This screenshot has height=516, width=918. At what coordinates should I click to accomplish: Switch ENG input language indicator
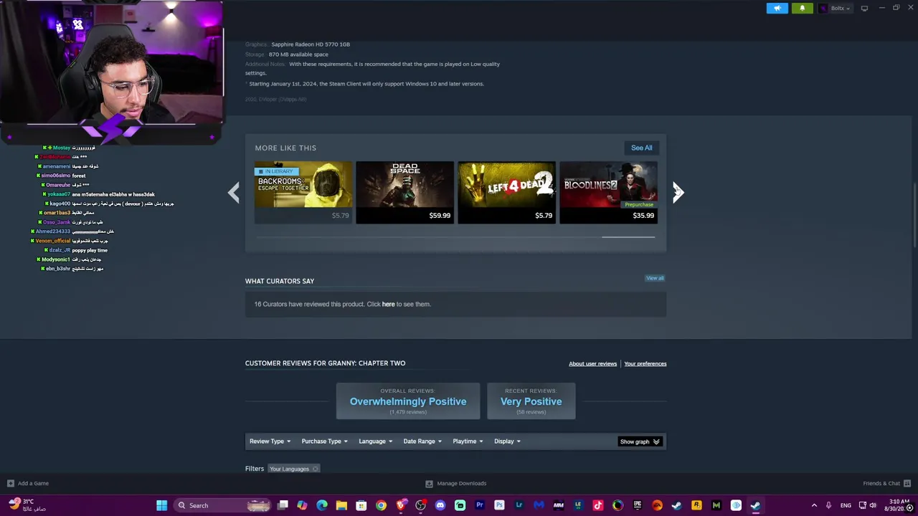coord(846,505)
